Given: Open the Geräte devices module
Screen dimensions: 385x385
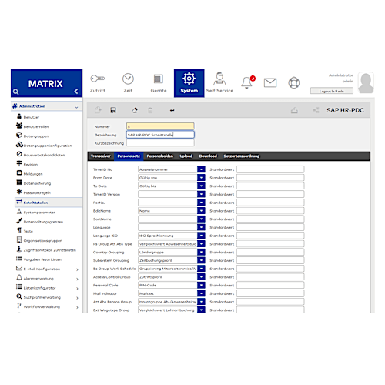Looking at the screenshot, I should (x=159, y=83).
